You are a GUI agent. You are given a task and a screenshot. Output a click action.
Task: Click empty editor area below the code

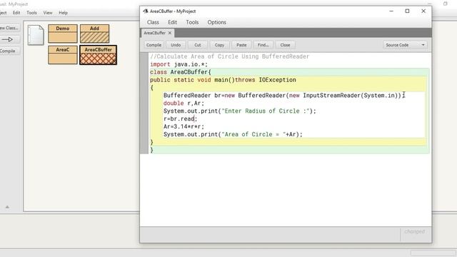[286, 189]
